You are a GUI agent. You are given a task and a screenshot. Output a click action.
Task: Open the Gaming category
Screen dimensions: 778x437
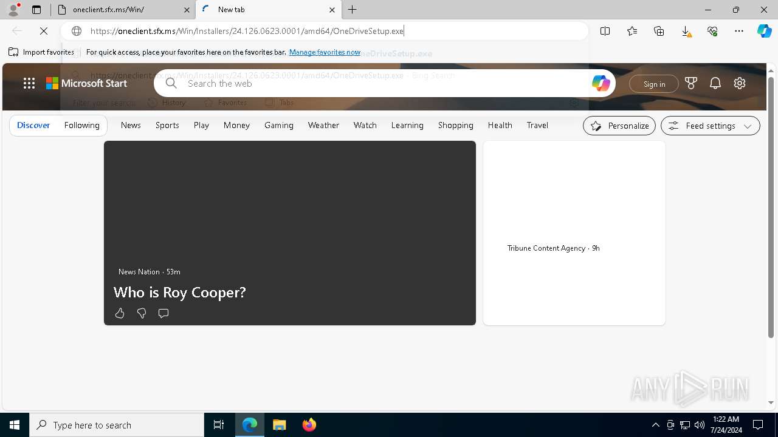click(279, 126)
